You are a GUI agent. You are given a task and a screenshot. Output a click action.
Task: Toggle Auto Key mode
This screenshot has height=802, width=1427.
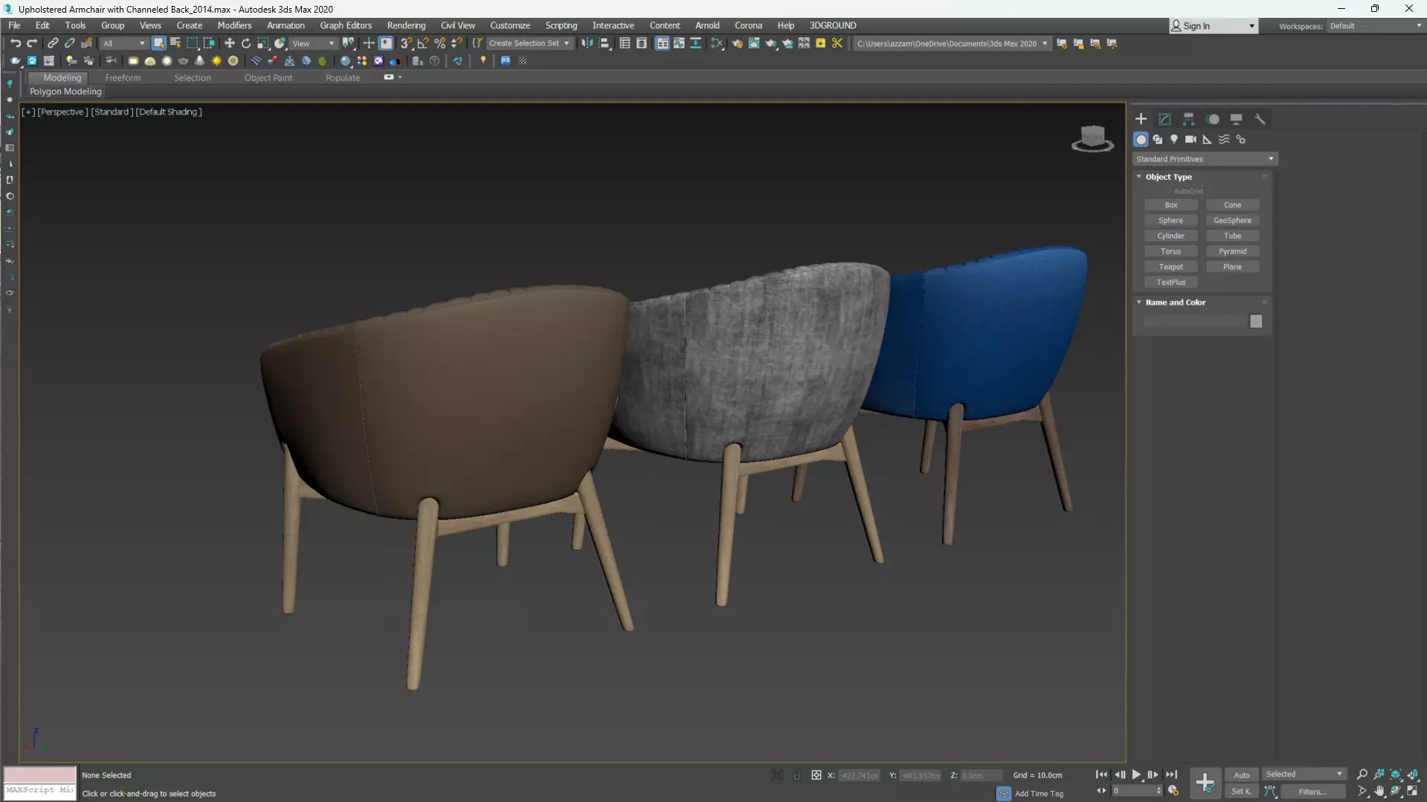pyautogui.click(x=1242, y=774)
